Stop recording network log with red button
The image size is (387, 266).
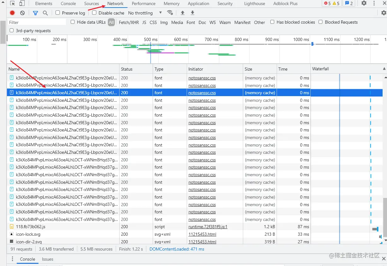point(12,13)
